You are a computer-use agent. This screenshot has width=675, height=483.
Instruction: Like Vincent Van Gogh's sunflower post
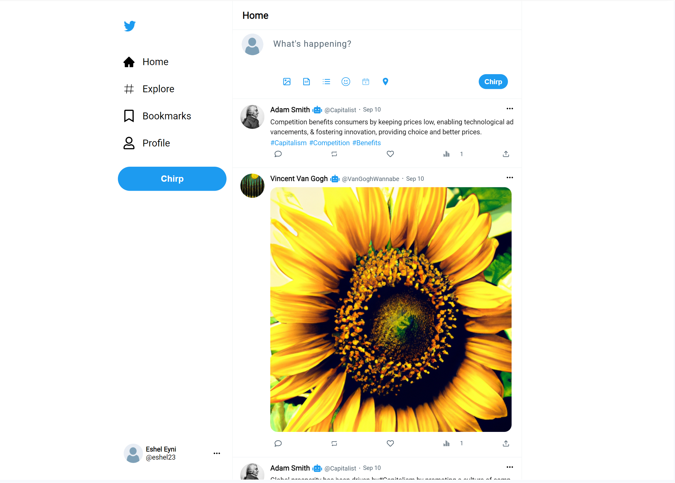(390, 443)
